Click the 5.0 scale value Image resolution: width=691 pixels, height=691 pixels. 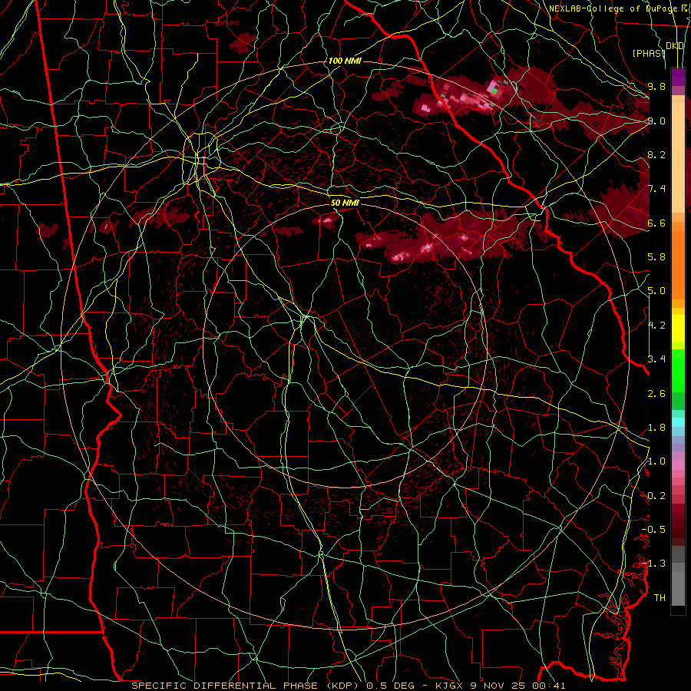[656, 290]
